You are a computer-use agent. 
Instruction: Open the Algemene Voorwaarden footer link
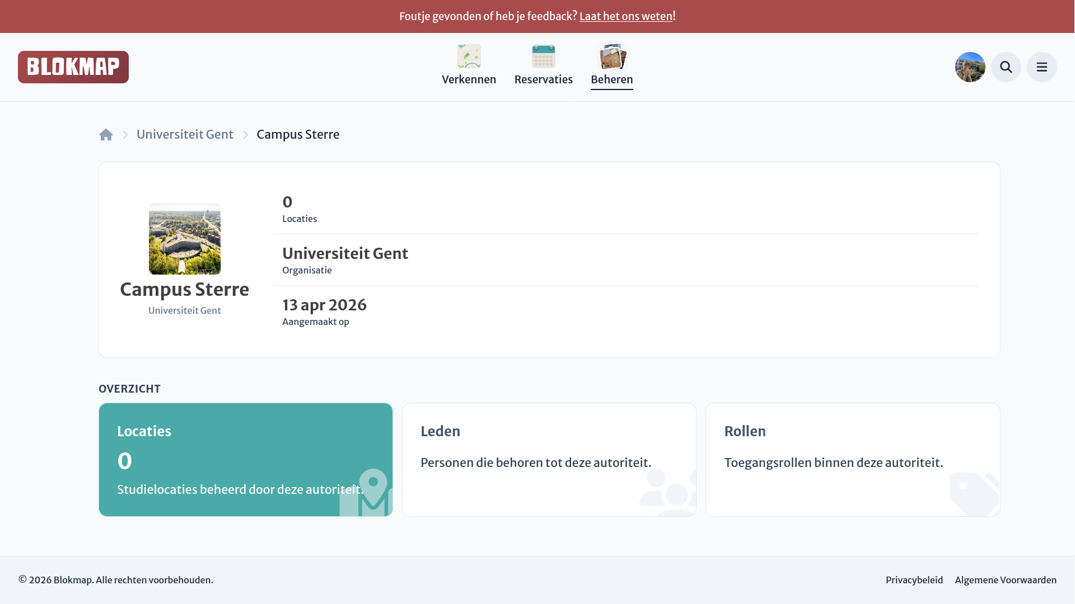click(1006, 580)
